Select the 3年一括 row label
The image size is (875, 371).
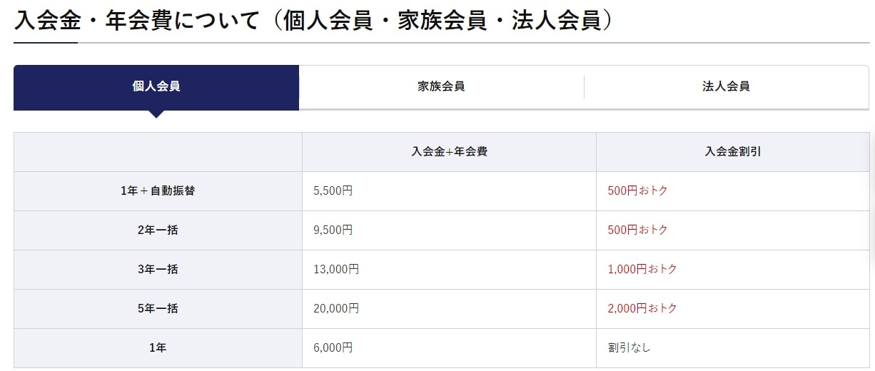pos(158,270)
